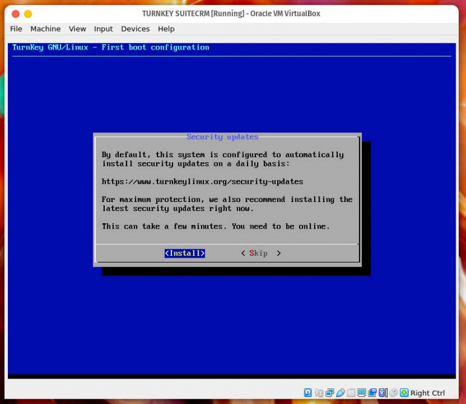Image resolution: width=466 pixels, height=404 pixels.
Task: Click the network adapters status icon
Action: click(330, 393)
